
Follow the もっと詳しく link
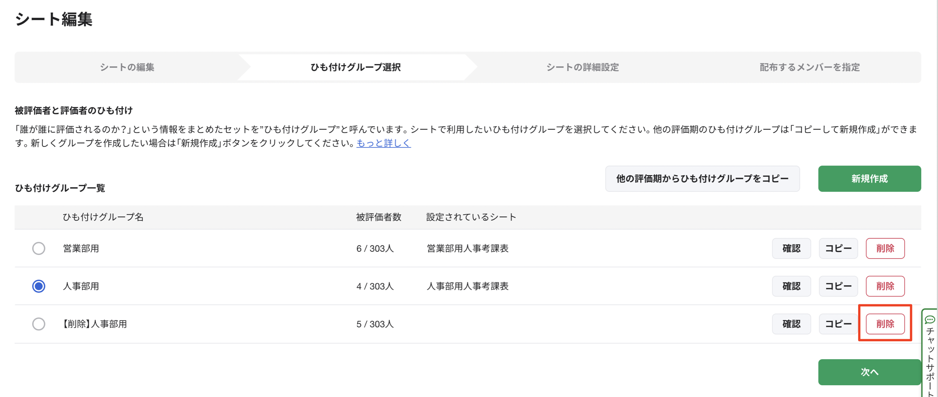point(384,143)
